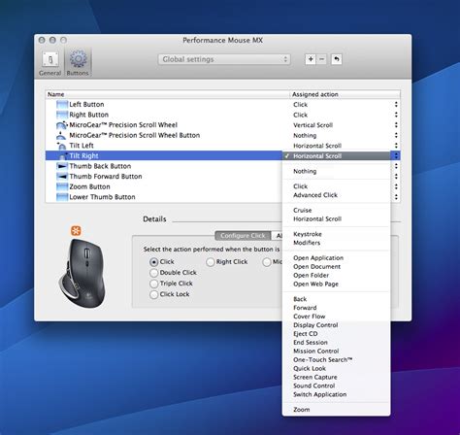Open Tilt Left action popup arrows
460x435 pixels.
click(396, 146)
